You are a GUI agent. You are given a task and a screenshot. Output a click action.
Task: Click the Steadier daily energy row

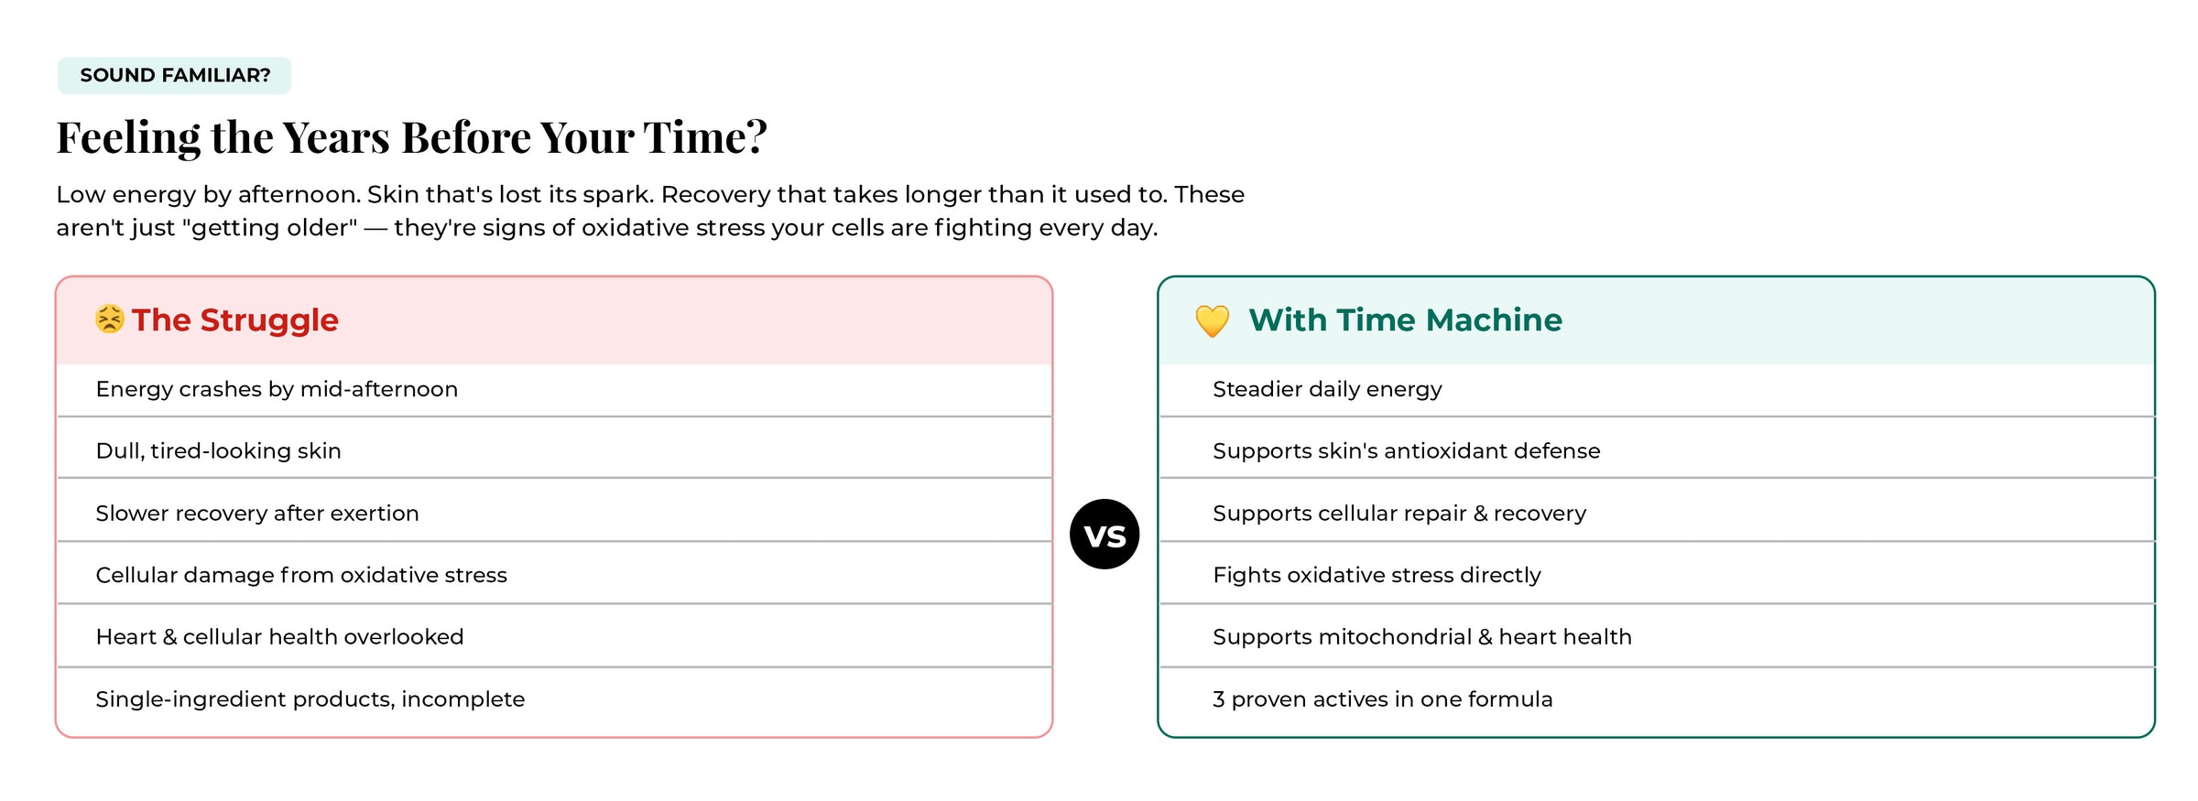point(1657,389)
